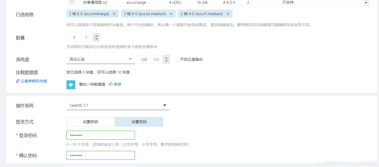Open the 云盘参数和性能 link
The image size is (379, 167).
(x=34, y=81)
